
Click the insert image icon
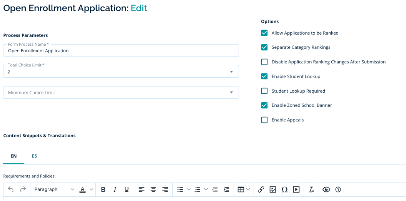tap(273, 189)
